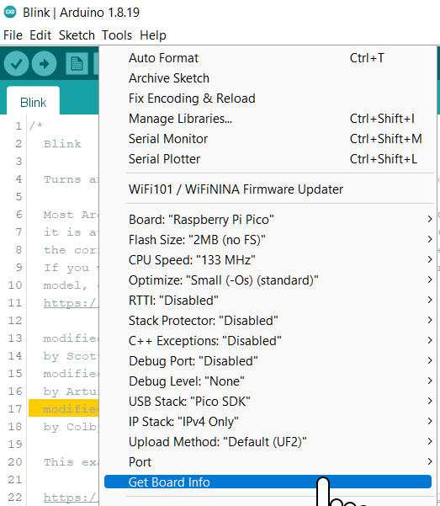Image resolution: width=440 pixels, height=506 pixels.
Task: Click highlighted line 17 in the editor
Action: pyautogui.click(x=64, y=408)
